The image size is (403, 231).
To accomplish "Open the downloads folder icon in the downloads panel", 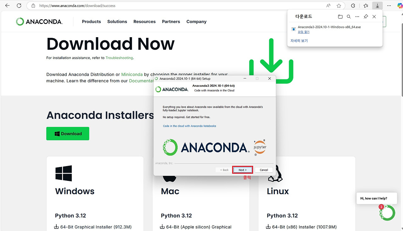I will tap(340, 17).
